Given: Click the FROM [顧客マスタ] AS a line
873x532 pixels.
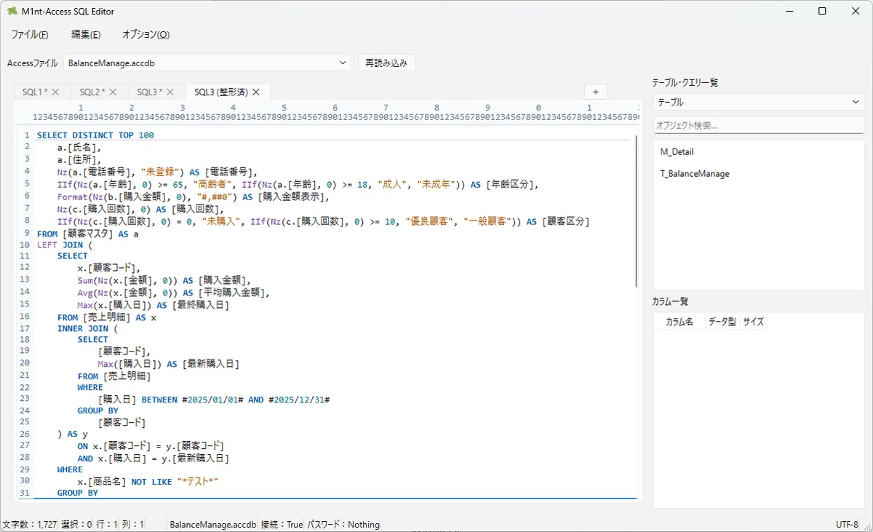Looking at the screenshot, I should [x=88, y=234].
